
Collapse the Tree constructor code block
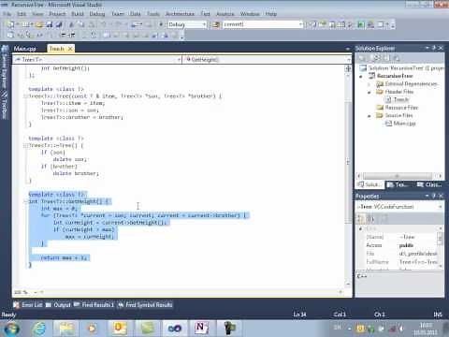26,96
